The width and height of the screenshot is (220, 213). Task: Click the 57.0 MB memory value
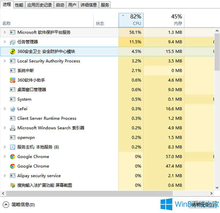coord(174,156)
